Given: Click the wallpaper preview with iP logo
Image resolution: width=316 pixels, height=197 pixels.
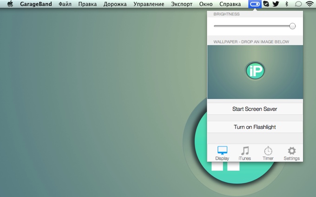Looking at the screenshot, I should coord(255,72).
